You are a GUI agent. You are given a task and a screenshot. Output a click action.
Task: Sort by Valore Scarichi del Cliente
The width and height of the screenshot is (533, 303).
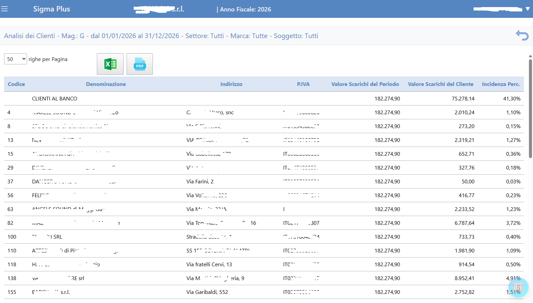(441, 84)
